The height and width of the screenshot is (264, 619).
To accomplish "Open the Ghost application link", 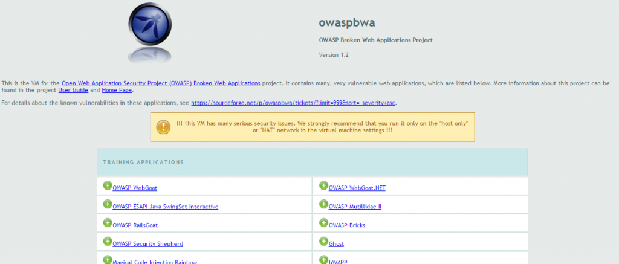I will coord(336,244).
